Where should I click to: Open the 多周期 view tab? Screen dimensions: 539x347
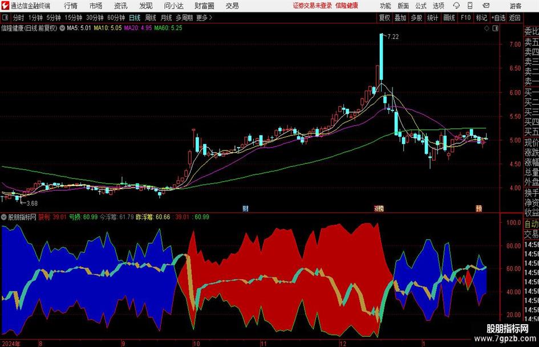[184, 18]
